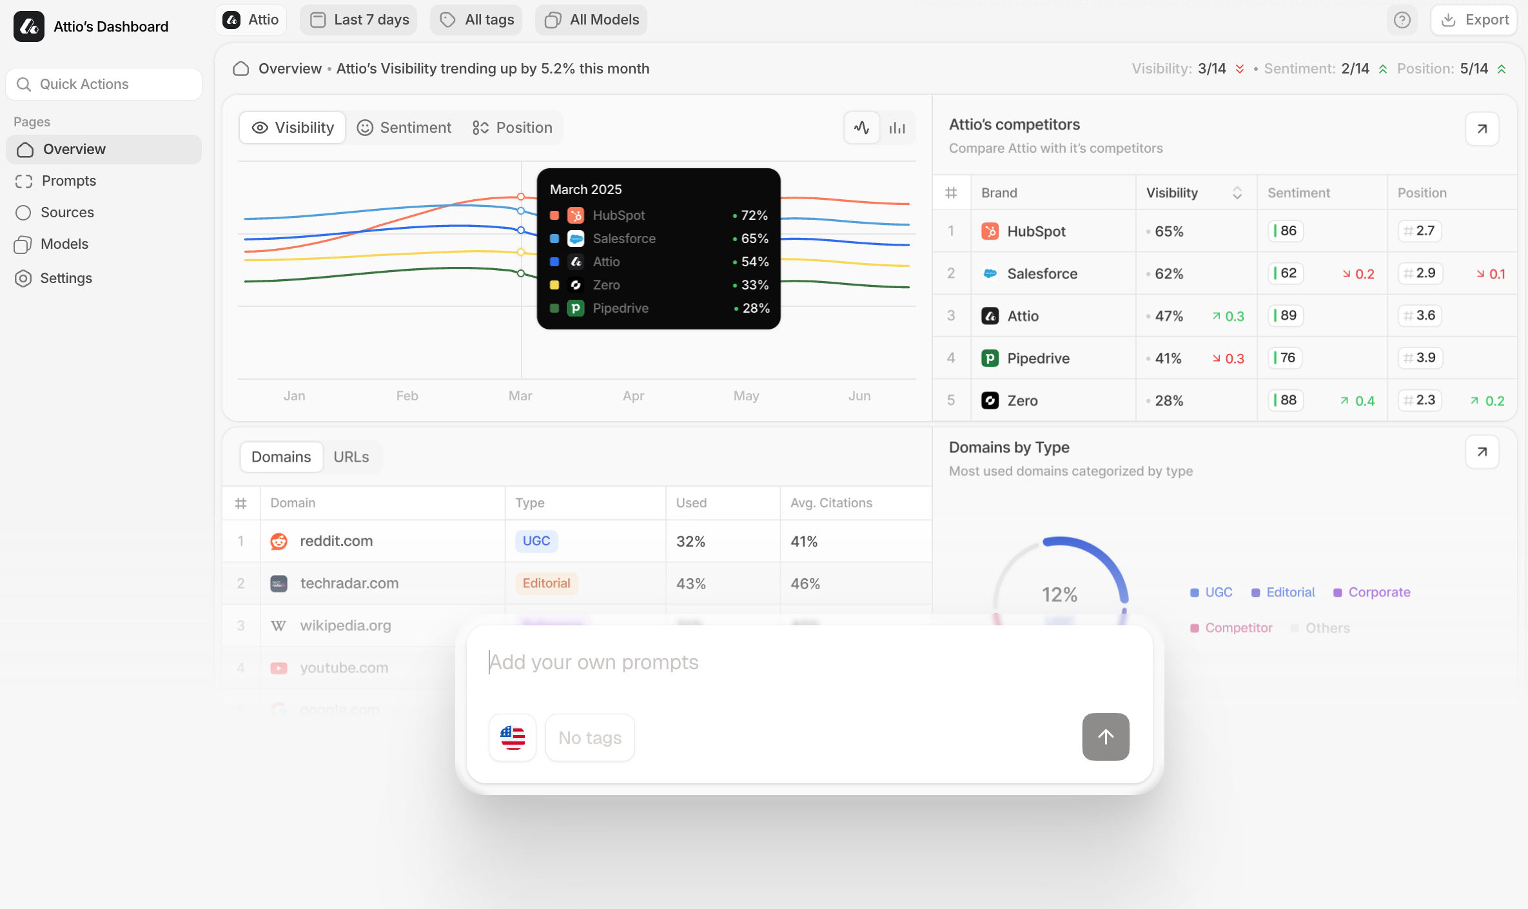
Task: Select the Sentiment chart metric
Action: [x=404, y=127]
